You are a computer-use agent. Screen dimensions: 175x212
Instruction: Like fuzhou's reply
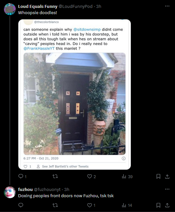(91, 205)
